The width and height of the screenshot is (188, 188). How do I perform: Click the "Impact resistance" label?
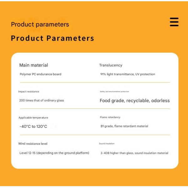[x=29, y=91]
